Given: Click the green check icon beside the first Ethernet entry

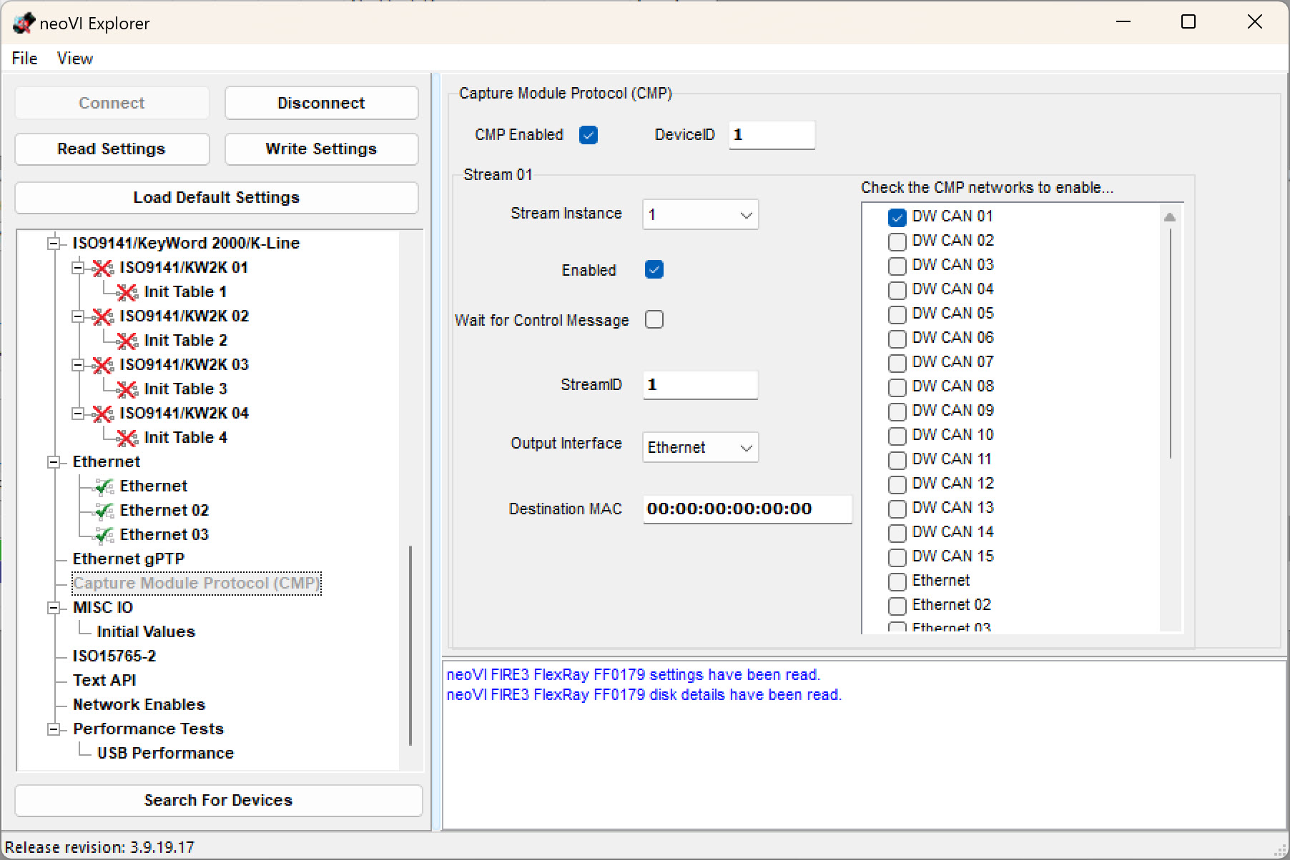Looking at the screenshot, I should [104, 486].
